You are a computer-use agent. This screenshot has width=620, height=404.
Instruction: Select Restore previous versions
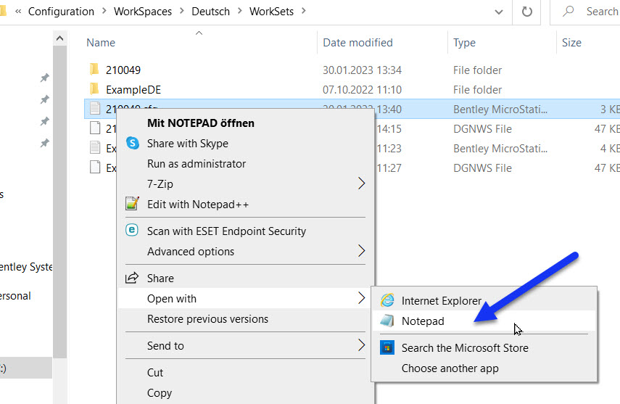[x=207, y=319]
